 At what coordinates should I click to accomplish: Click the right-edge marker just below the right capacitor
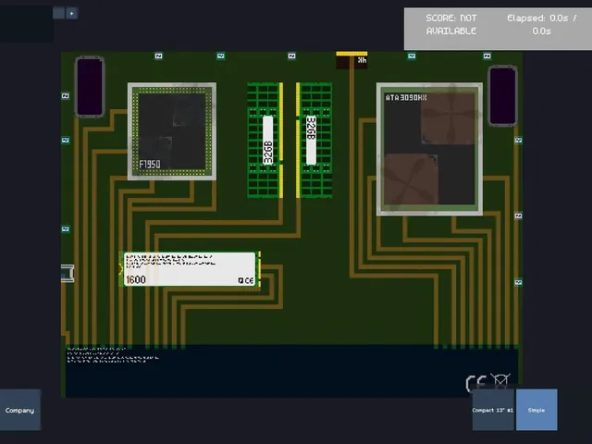518,140
